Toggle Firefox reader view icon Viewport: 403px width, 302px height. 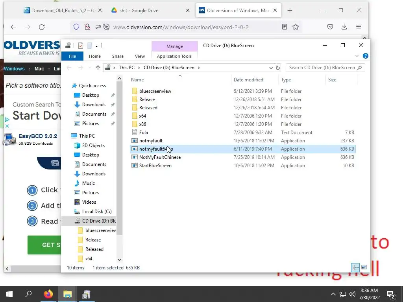coord(284,27)
